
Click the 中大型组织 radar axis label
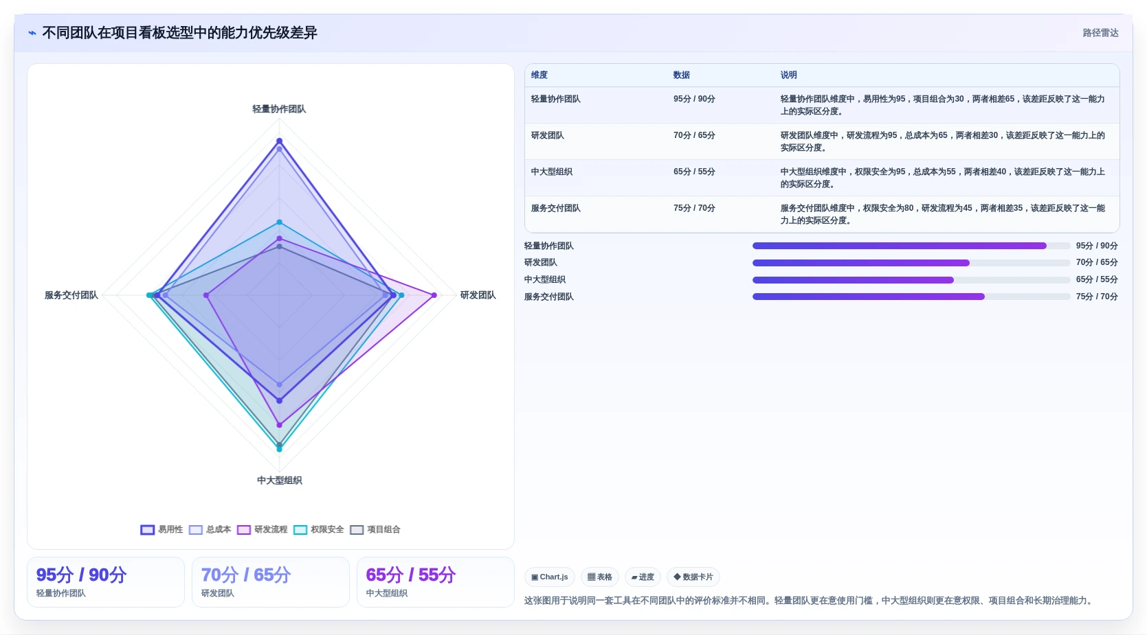(x=279, y=481)
